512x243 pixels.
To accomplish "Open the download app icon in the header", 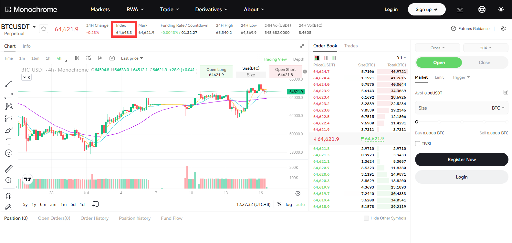I will (x=460, y=9).
